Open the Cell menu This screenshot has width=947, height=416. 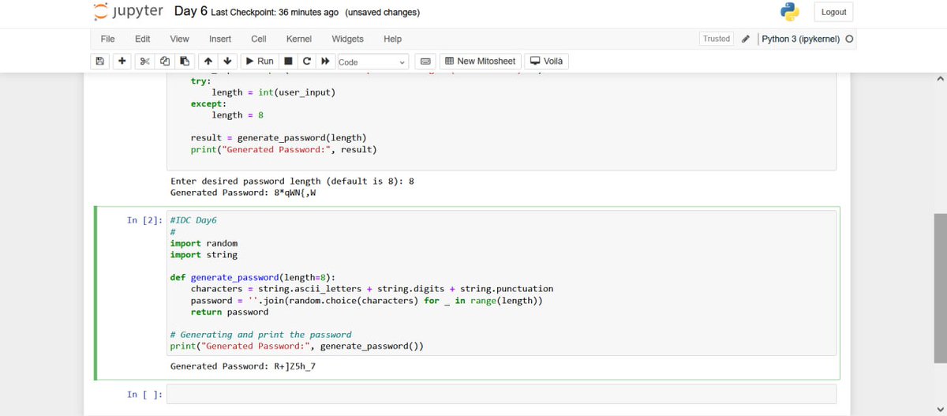(x=259, y=39)
